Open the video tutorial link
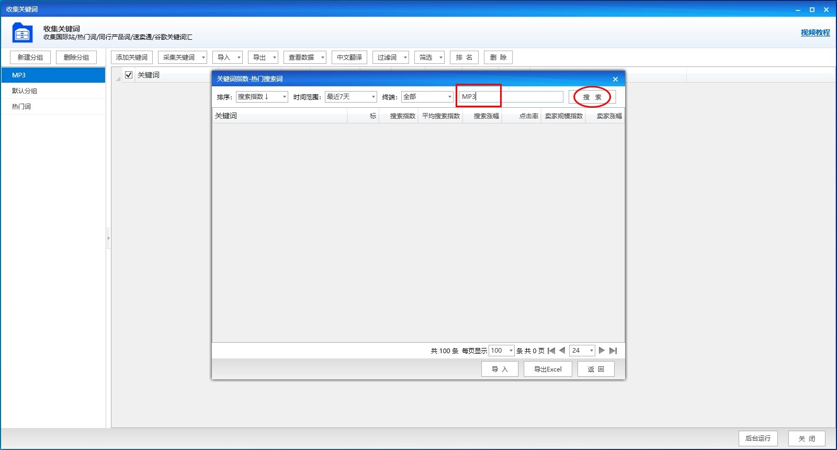 coord(815,32)
